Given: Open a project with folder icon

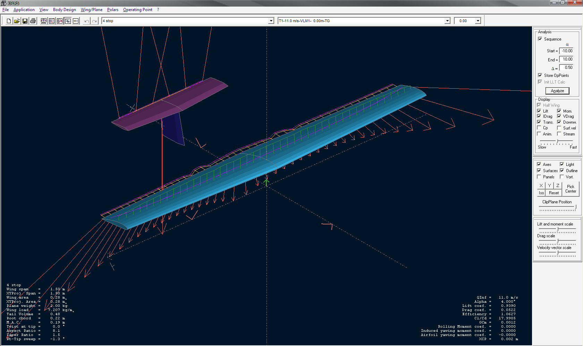Looking at the screenshot, I should click(17, 21).
